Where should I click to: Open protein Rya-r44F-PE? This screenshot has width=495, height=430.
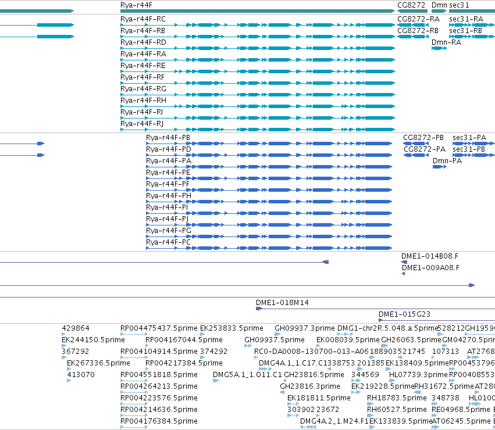(x=168, y=173)
